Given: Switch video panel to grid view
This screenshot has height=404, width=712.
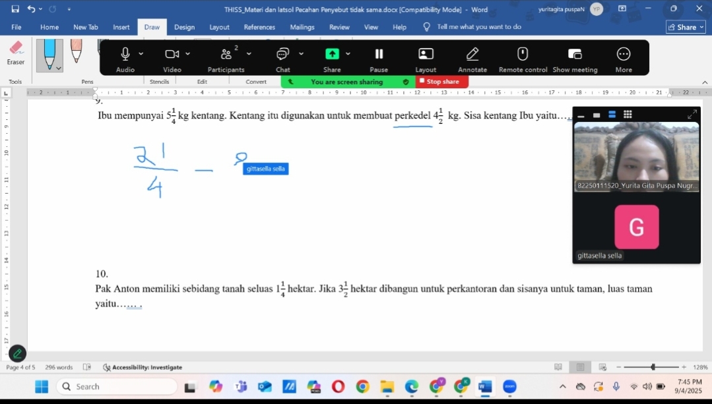Looking at the screenshot, I should tap(628, 115).
